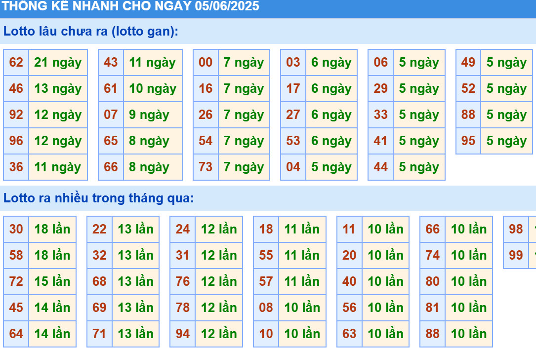This screenshot has width=536, height=348.
Task: Click number 98 in the top right of frequent list
Action: [515, 229]
